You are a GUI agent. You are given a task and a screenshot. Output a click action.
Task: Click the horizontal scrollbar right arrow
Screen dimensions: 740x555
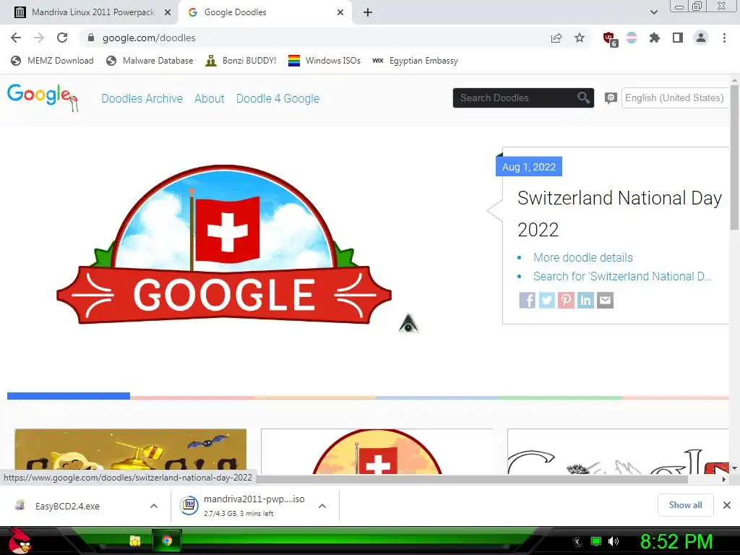724,479
